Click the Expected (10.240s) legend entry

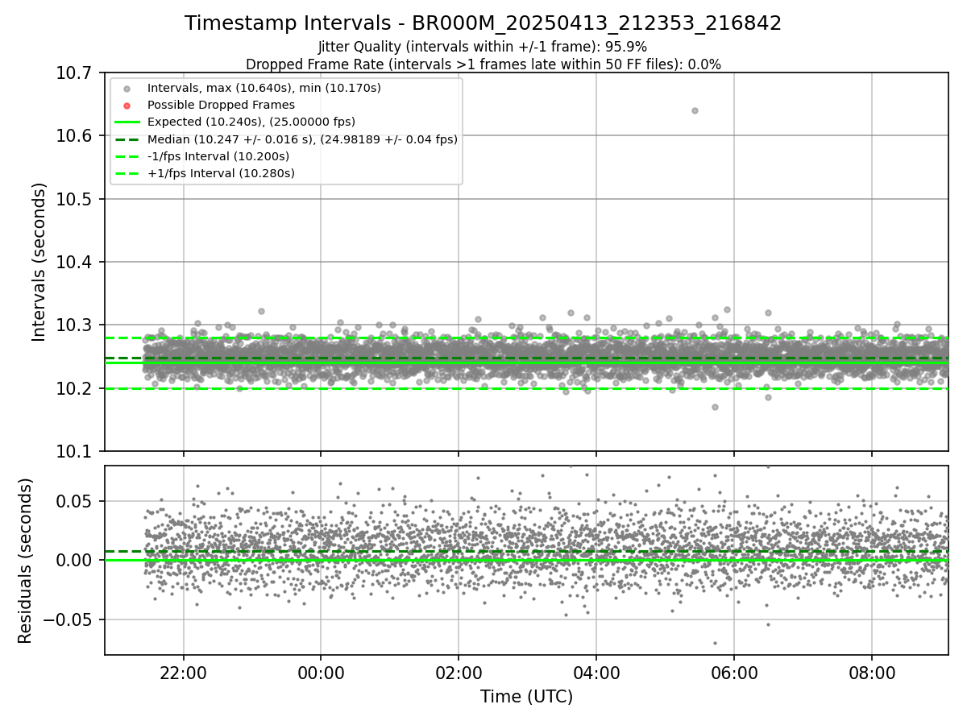(251, 122)
